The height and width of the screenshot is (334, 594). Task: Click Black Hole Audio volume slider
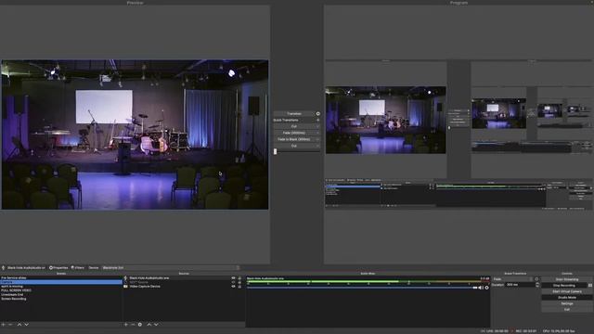tap(362, 288)
